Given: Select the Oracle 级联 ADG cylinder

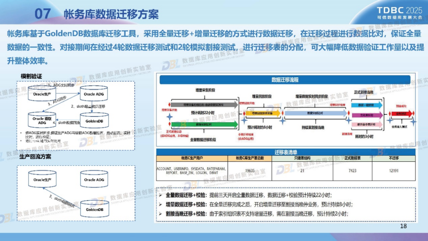Looking at the screenshot, I should click(x=42, y=120).
